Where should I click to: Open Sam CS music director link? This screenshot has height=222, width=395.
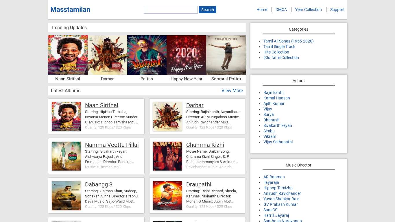[270, 210]
